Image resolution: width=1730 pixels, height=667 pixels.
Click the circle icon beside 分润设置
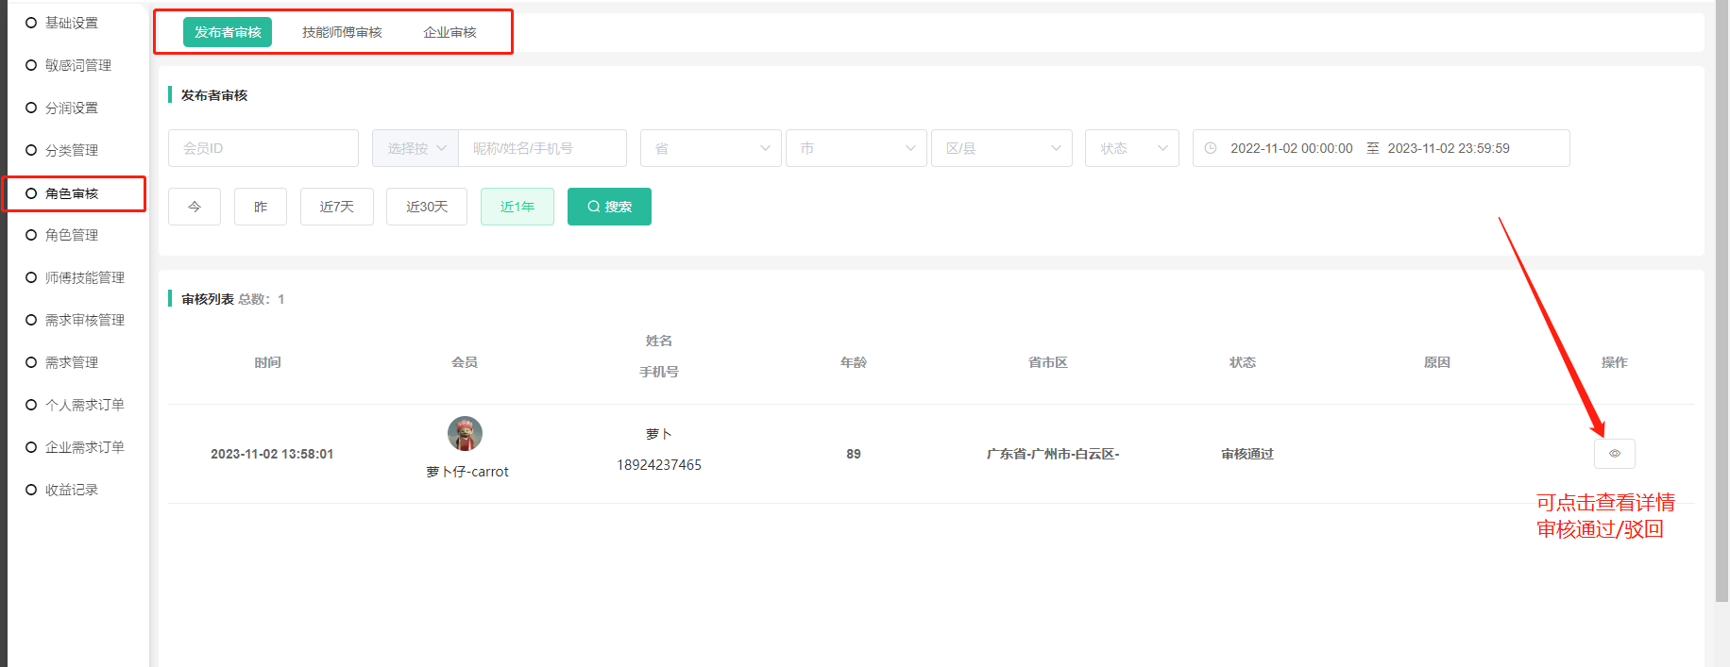pyautogui.click(x=31, y=108)
